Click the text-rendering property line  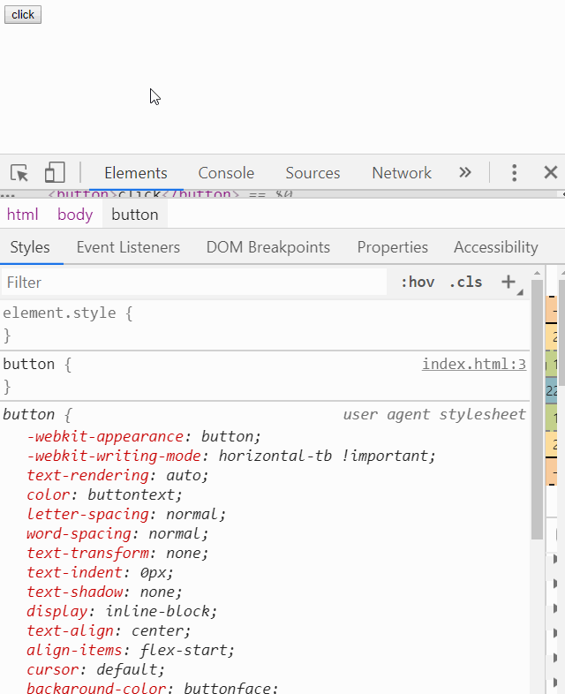pos(117,475)
